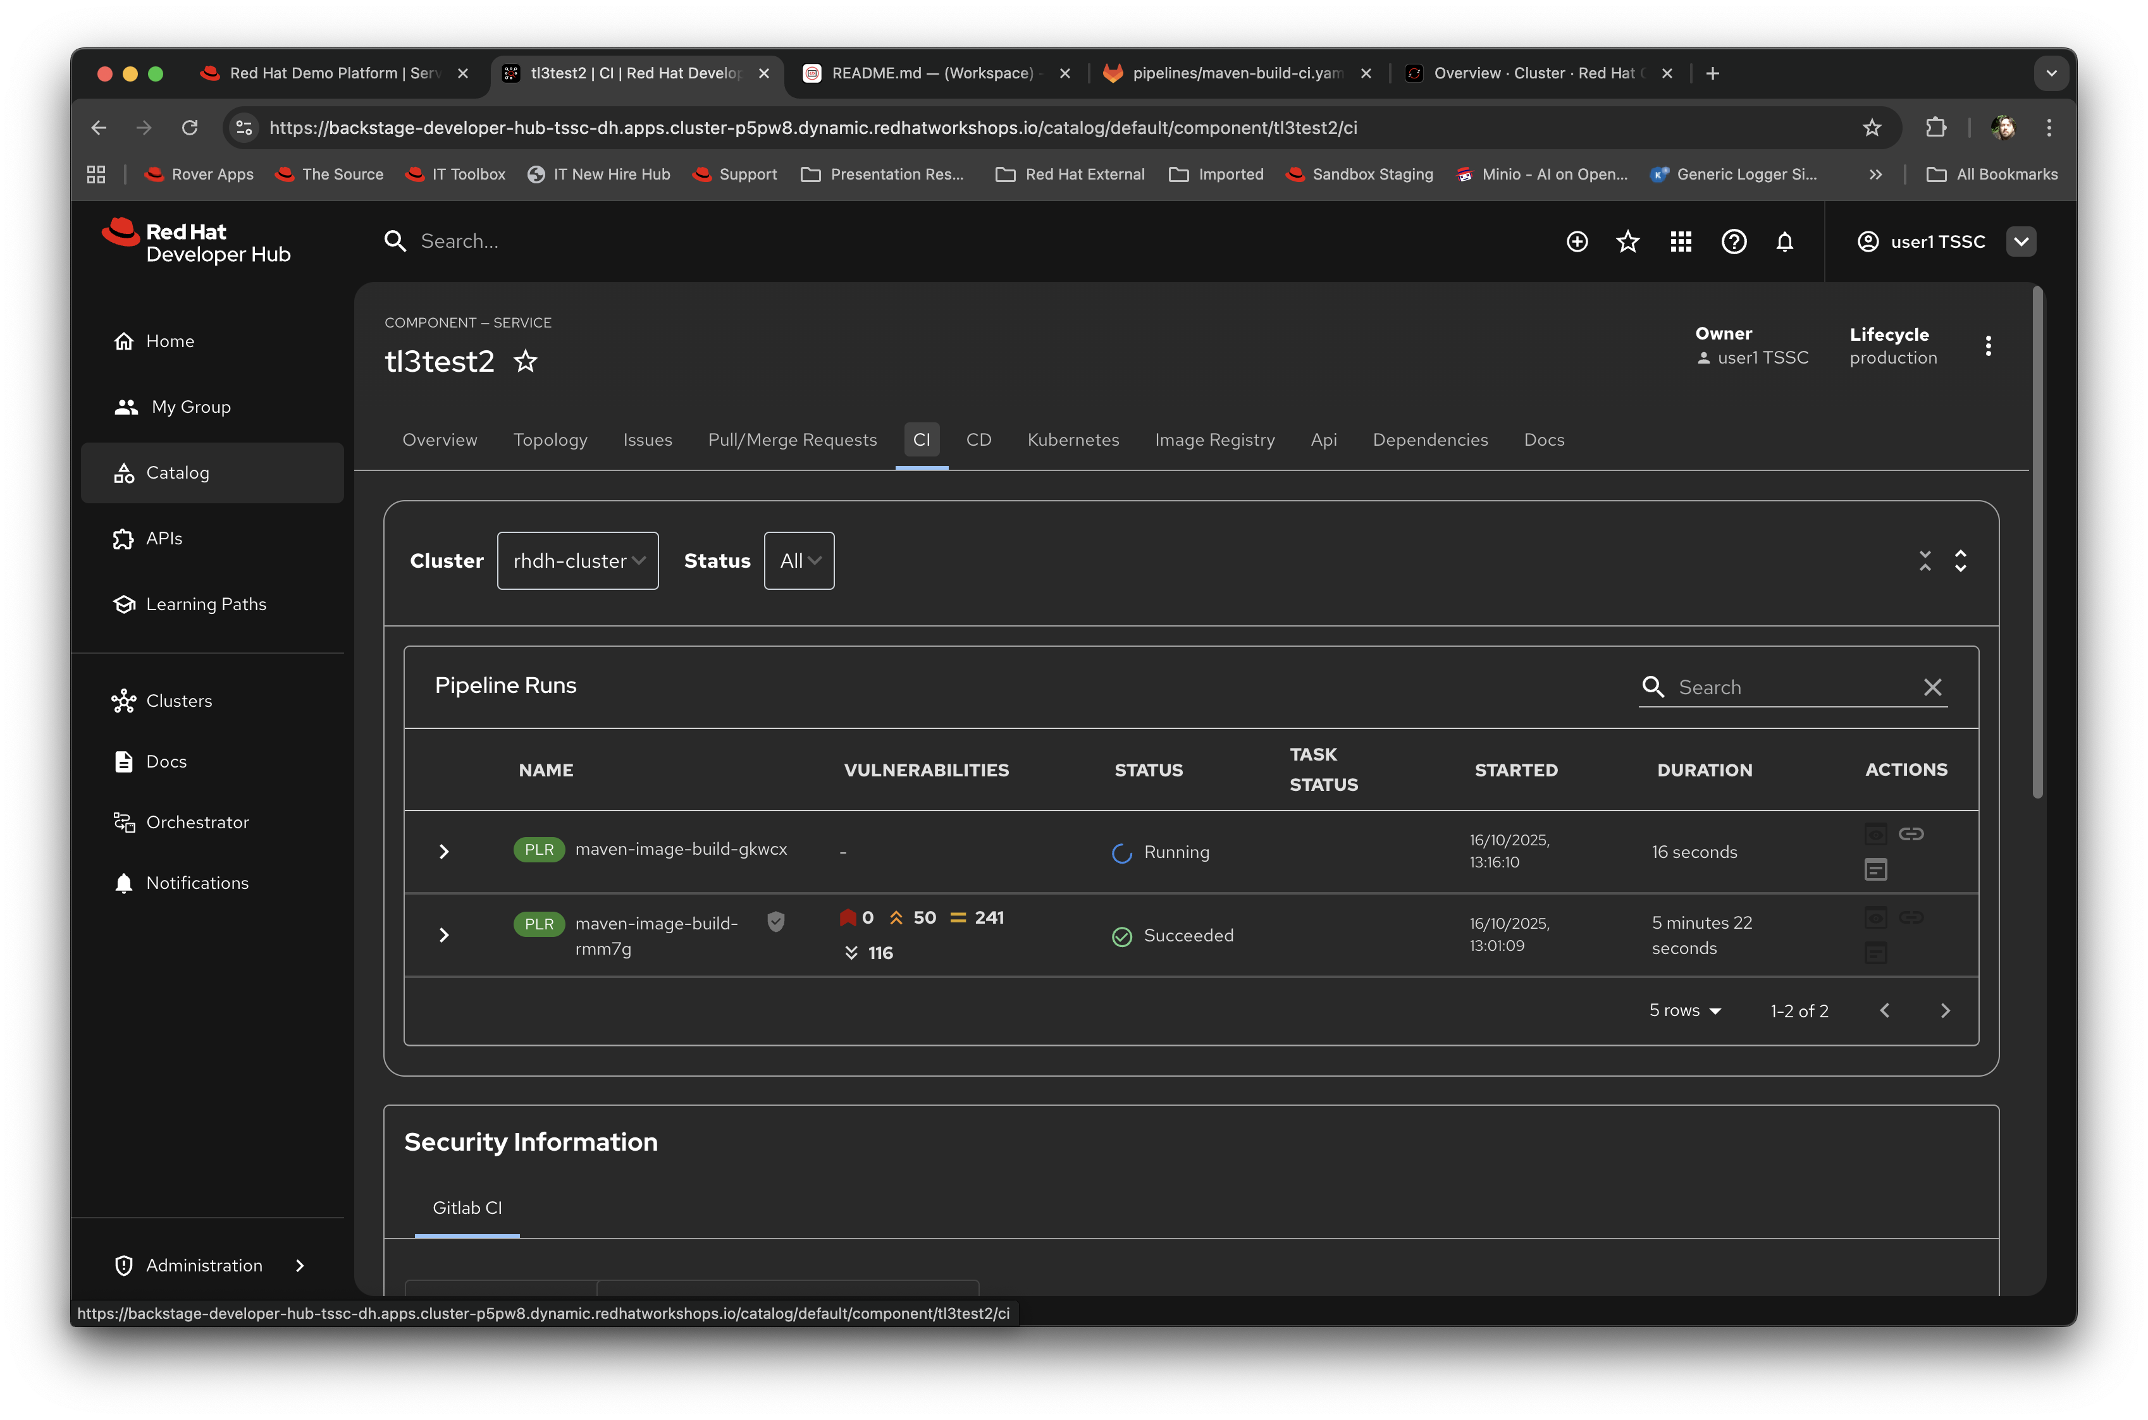Image resolution: width=2148 pixels, height=1420 pixels.
Task: Open external link icon for the running pipeline
Action: point(1911,833)
